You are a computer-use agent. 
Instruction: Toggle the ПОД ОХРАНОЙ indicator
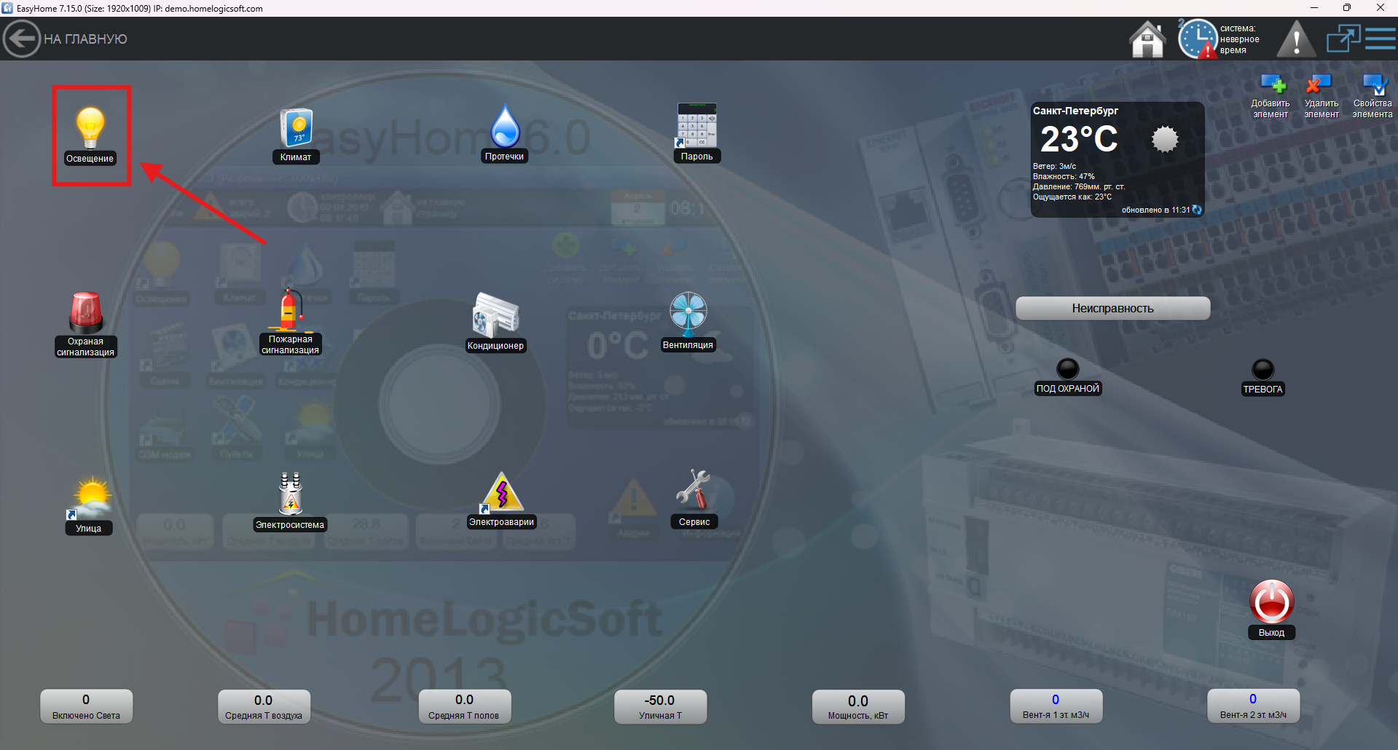pos(1067,369)
